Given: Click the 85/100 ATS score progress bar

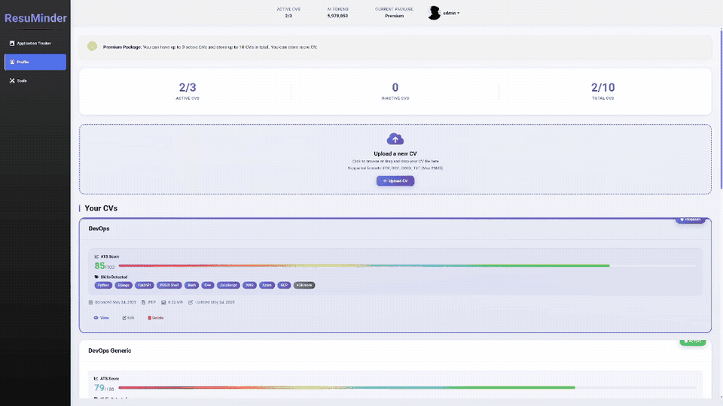Looking at the screenshot, I should pyautogui.click(x=407, y=265).
